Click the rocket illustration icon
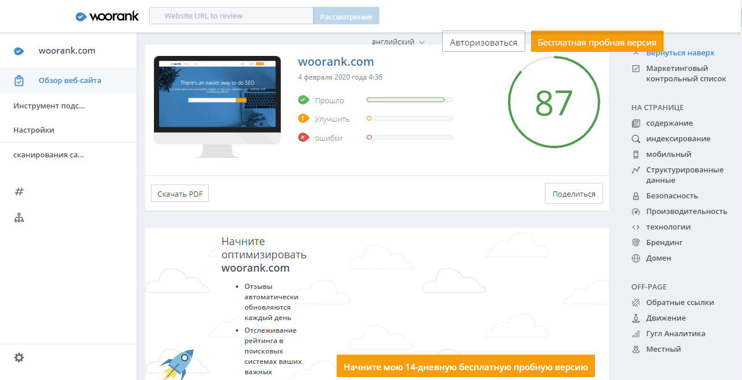The image size is (742, 380). (x=178, y=364)
